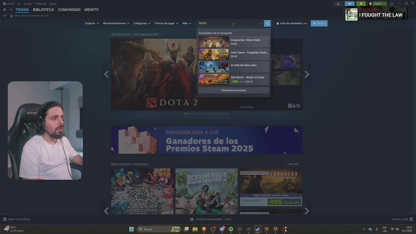Open Discord from the Windows taskbar

[222, 229]
